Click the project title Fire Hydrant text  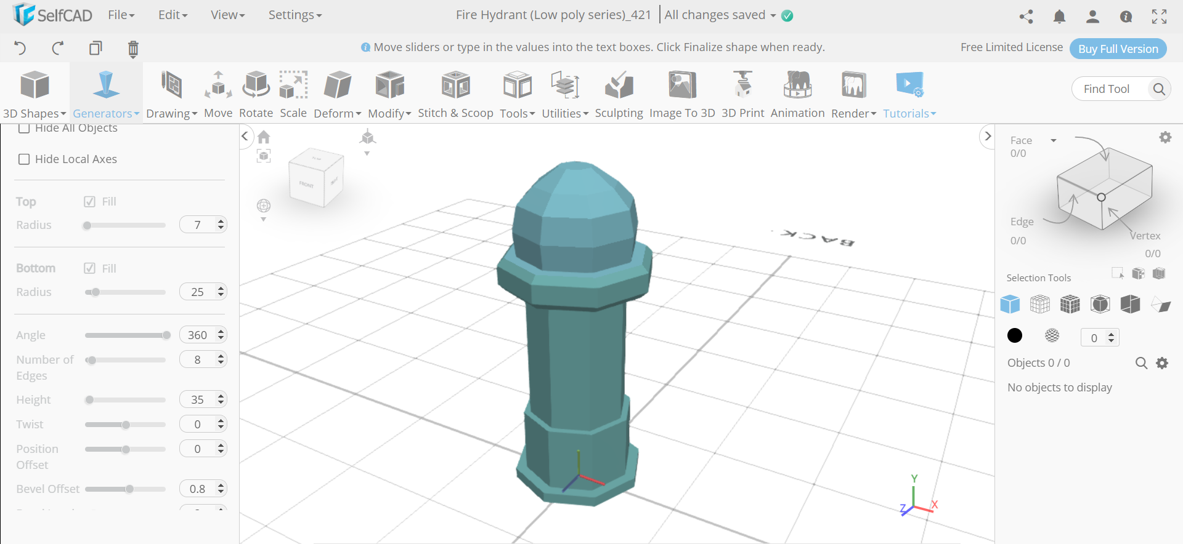553,15
